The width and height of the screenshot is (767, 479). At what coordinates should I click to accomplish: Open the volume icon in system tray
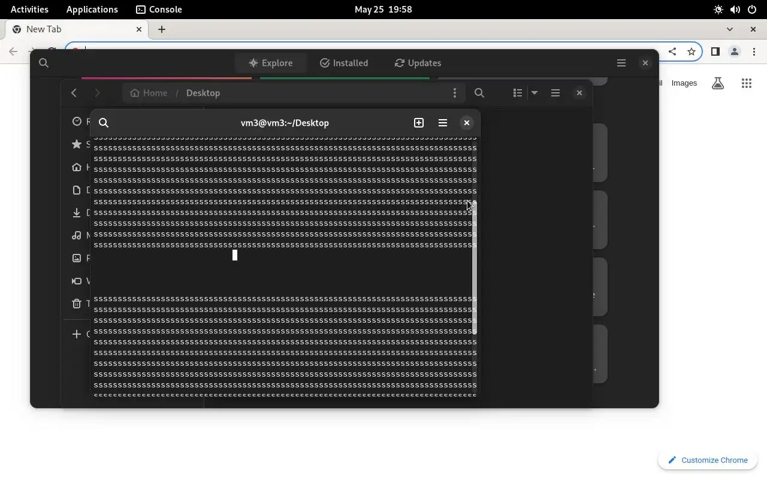[735, 10]
